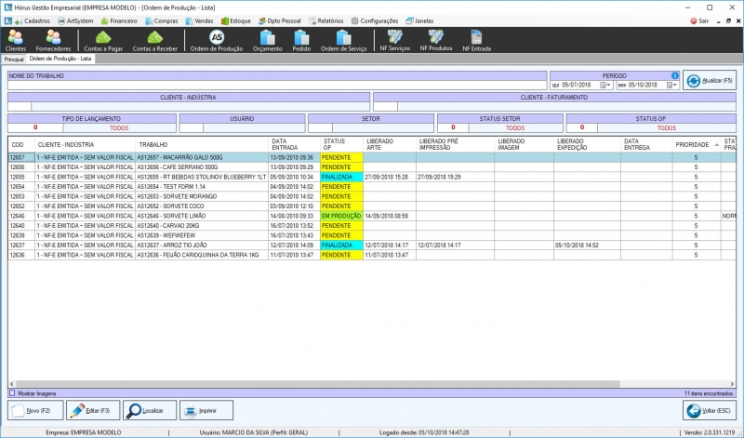Select row AS12652 - SORVETE COCO
This screenshot has height=438, width=744.
372,206
